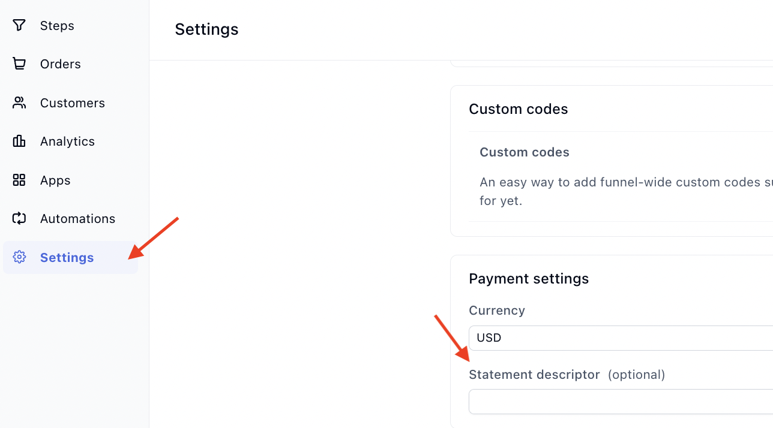This screenshot has width=773, height=428.
Task: Open the Steps sidebar label
Action: point(57,26)
